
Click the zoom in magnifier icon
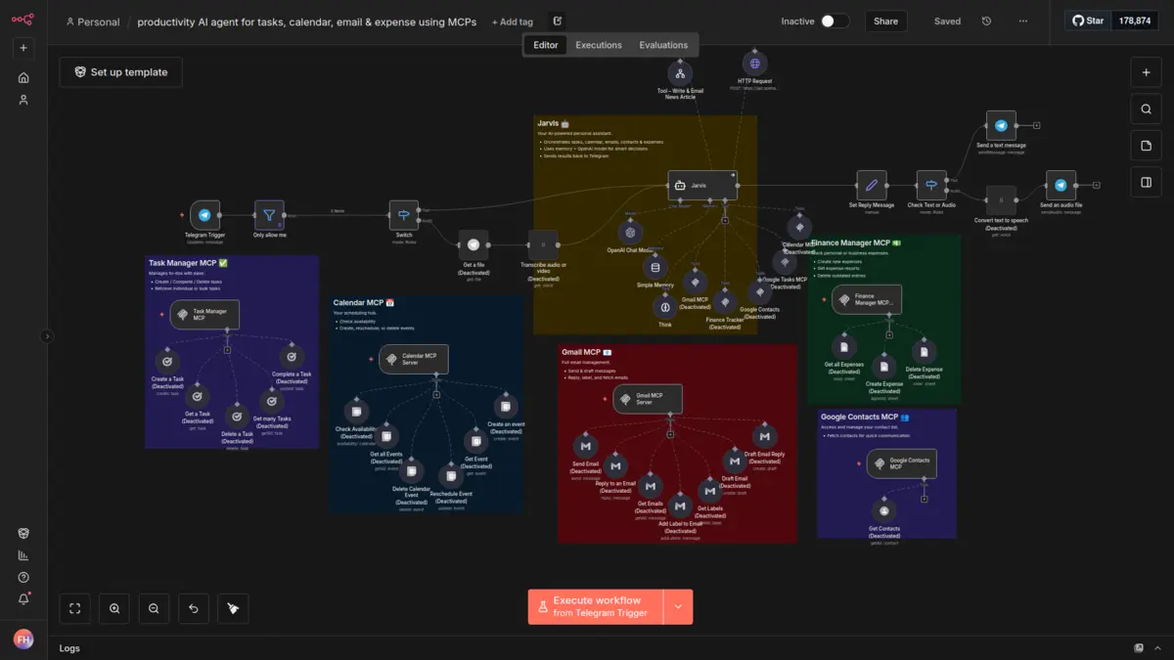click(113, 608)
